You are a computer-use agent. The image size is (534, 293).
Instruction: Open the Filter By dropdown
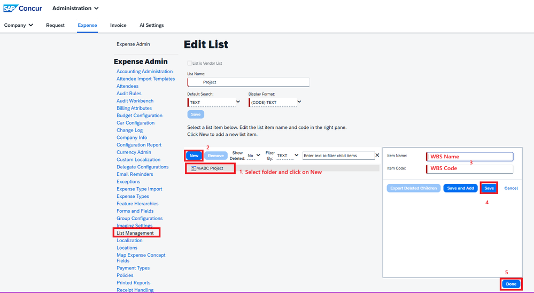[287, 156]
